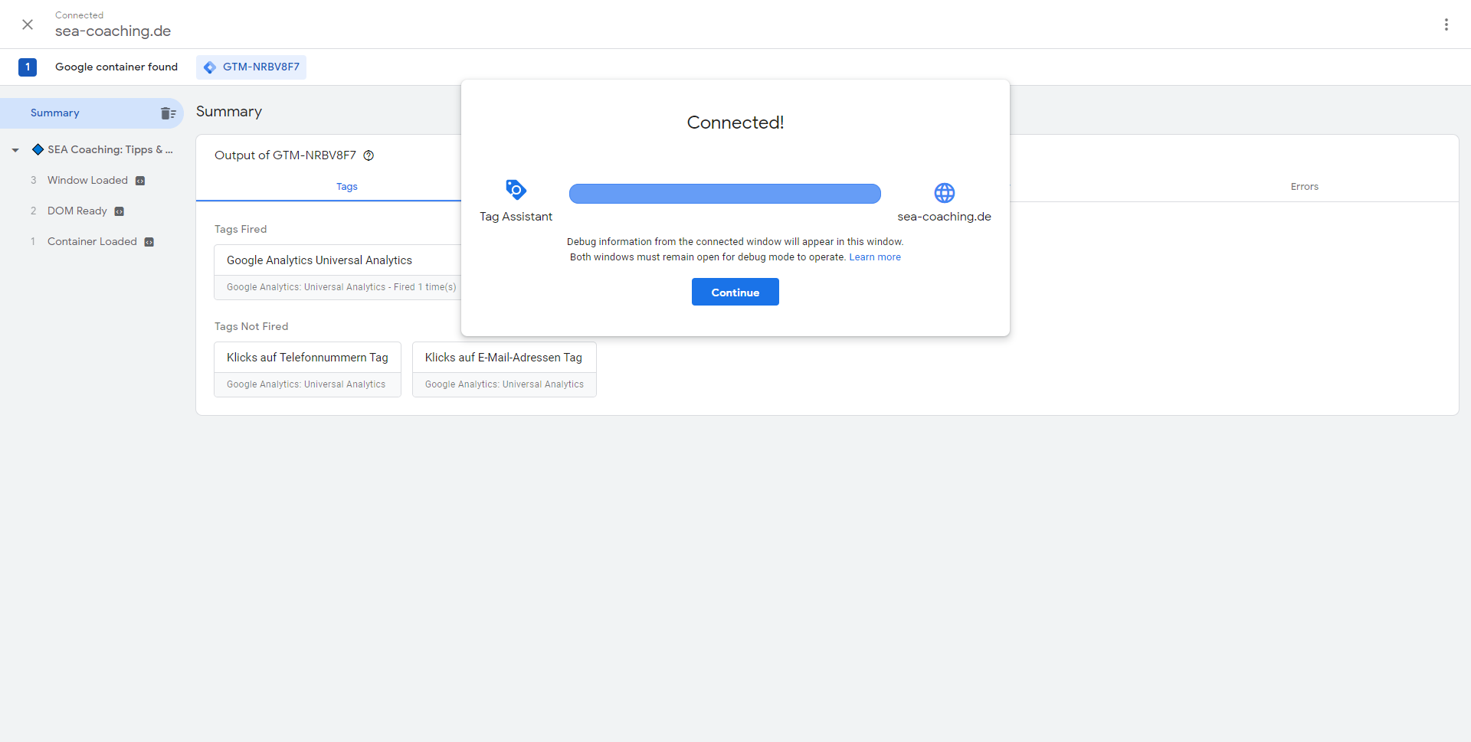Click the 'Connected!' dialog heading
Screen dimensions: 1471x742
(x=735, y=123)
